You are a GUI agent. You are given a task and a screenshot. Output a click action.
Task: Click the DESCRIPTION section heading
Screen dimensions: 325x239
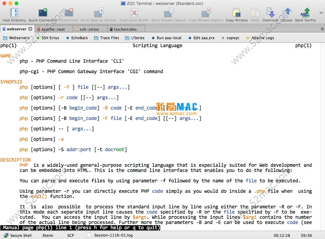click(x=16, y=160)
